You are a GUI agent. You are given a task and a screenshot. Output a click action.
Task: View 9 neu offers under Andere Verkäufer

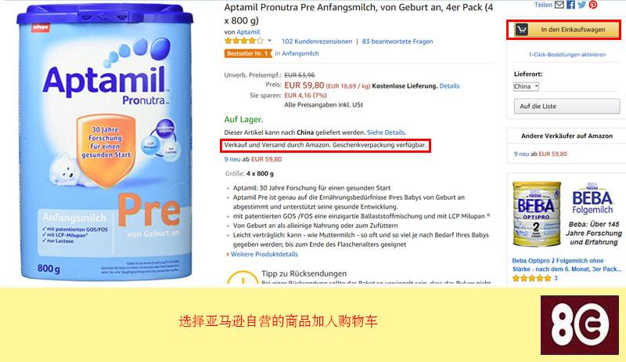(521, 154)
